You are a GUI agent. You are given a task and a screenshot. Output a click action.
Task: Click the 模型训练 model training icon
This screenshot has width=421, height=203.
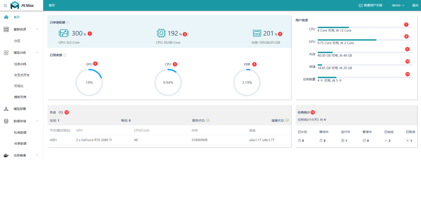point(6,52)
